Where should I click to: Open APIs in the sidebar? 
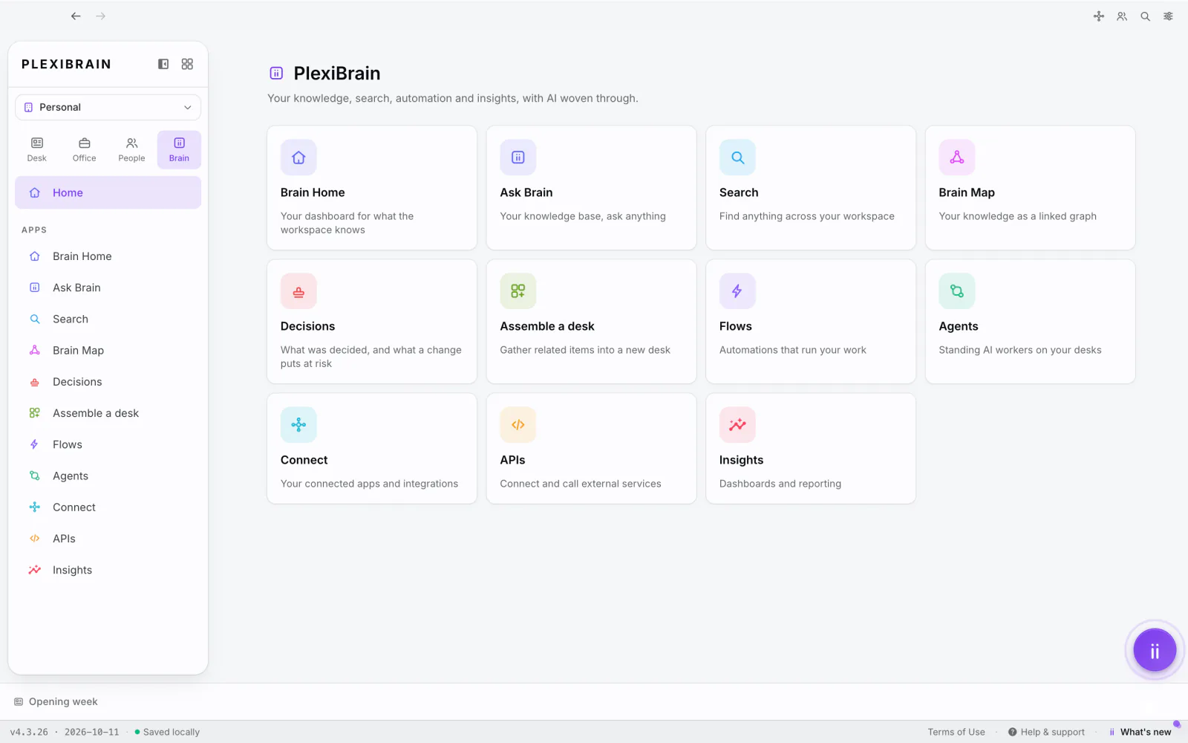pos(108,539)
